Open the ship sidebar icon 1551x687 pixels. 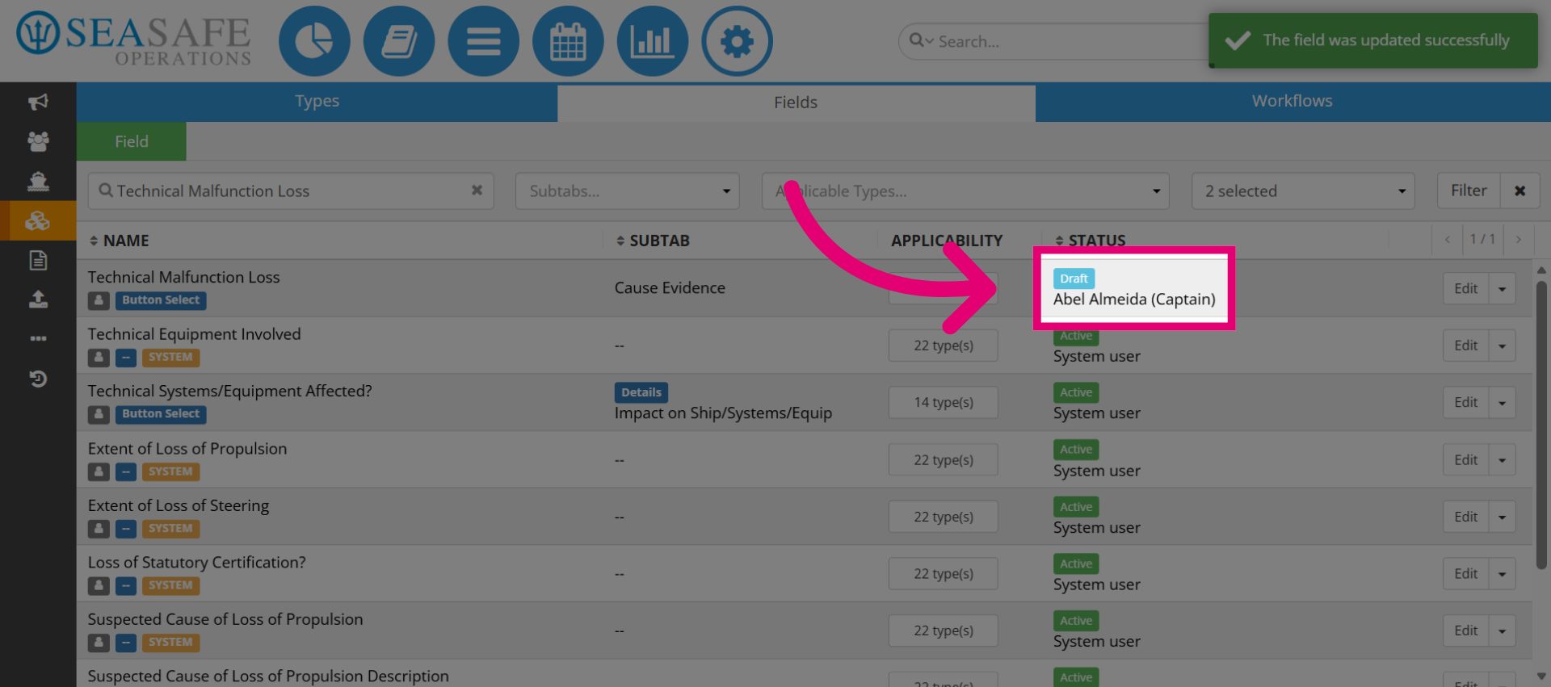pos(38,181)
